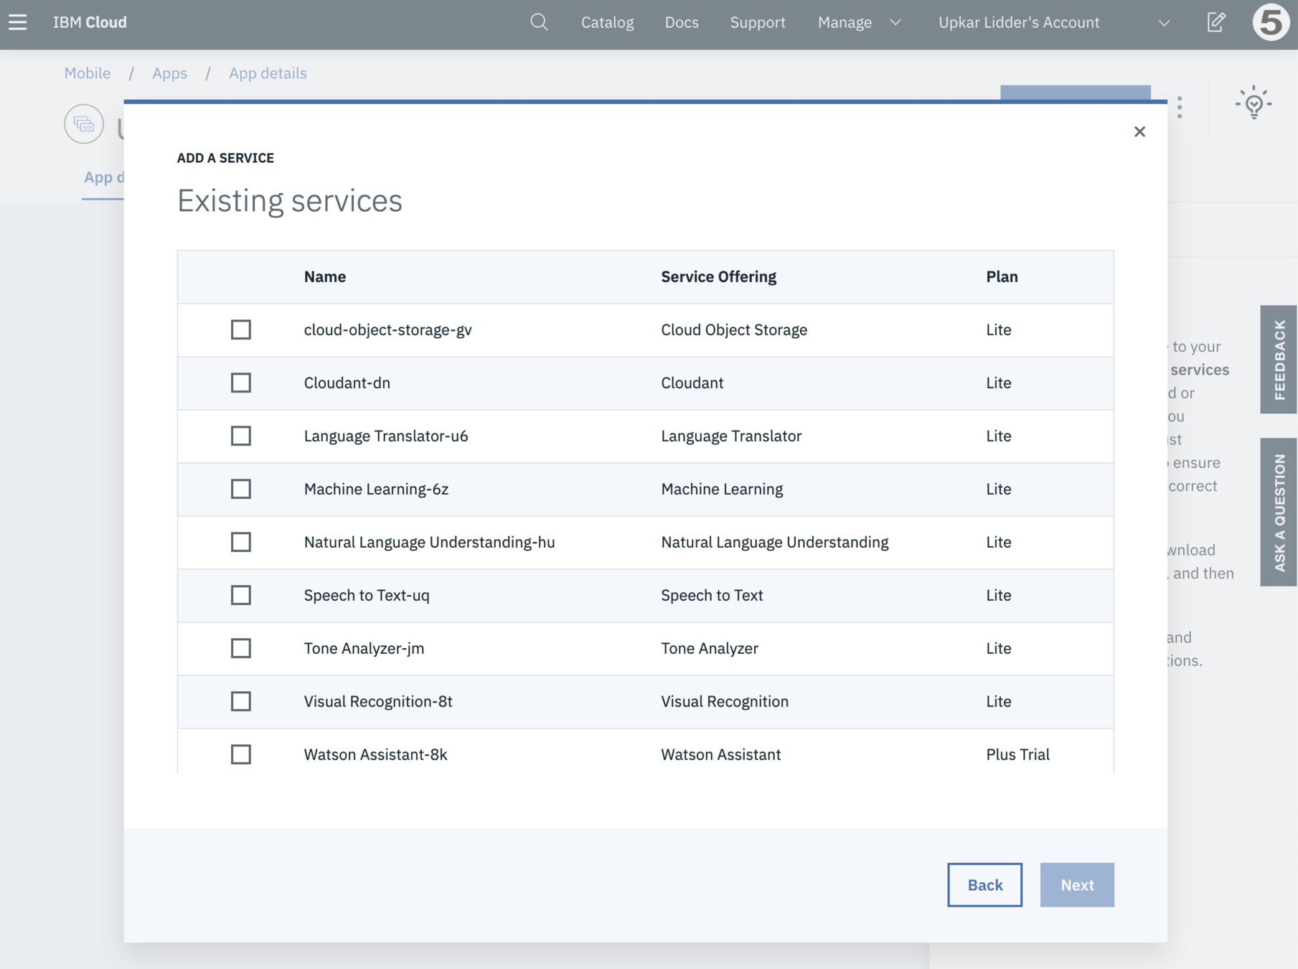Navigate to Apps breadcrumb
The height and width of the screenshot is (969, 1298).
click(169, 73)
